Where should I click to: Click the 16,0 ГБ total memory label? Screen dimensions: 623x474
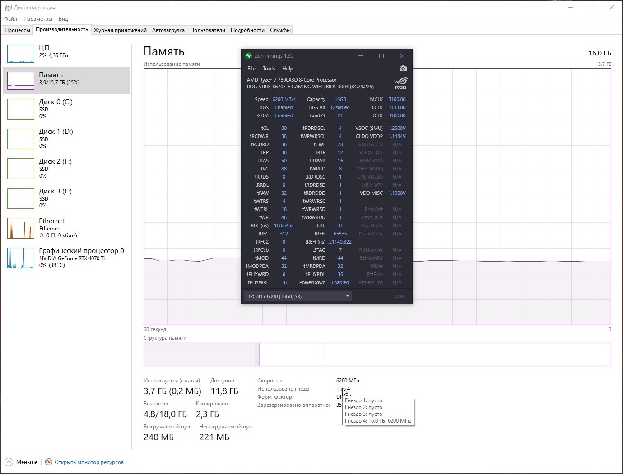click(600, 53)
